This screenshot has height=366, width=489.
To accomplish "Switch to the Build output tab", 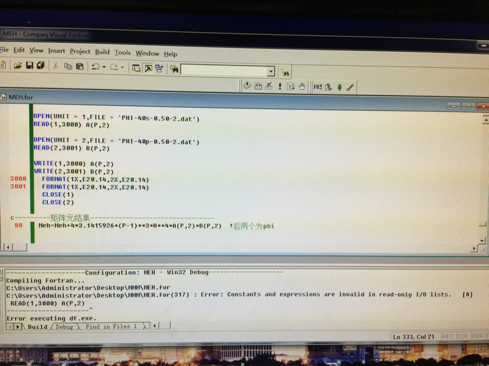I will pyautogui.click(x=37, y=327).
